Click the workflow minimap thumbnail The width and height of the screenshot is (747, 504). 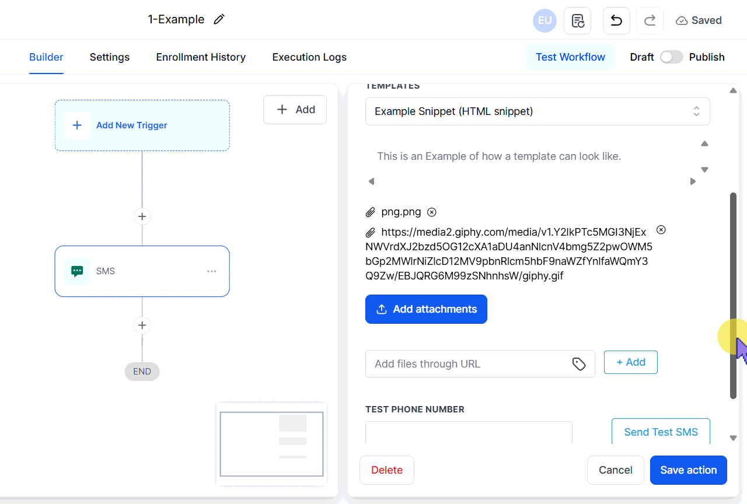coord(271,444)
